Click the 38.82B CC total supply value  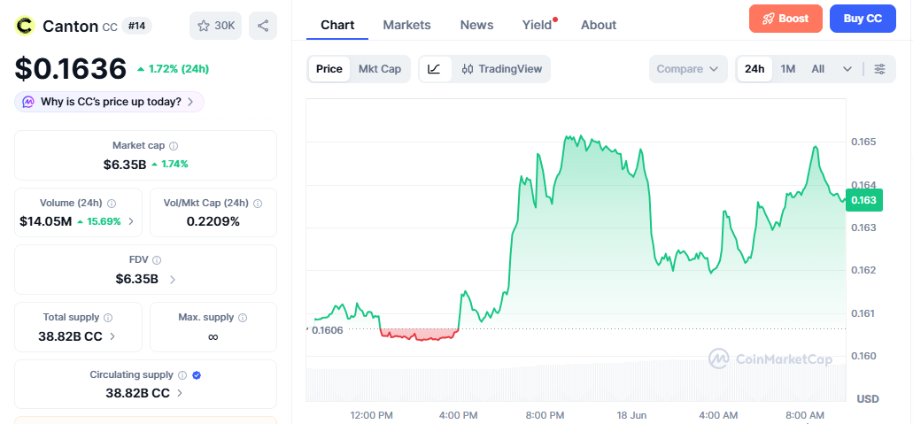73,336
